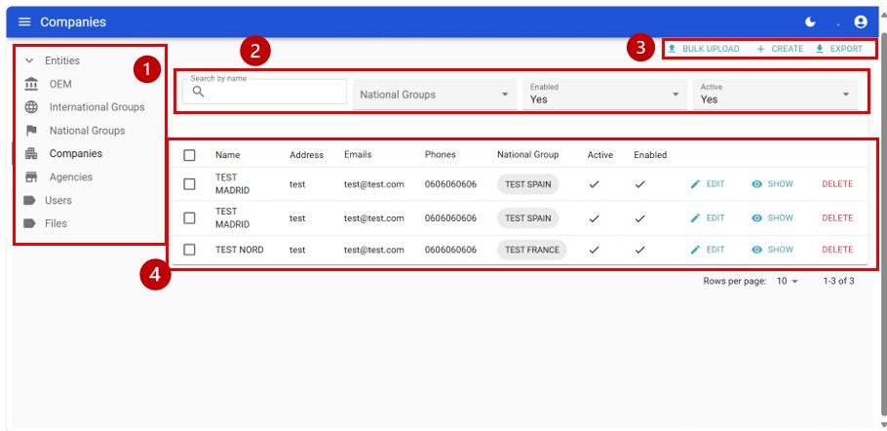Open the user account profile icon
Image resolution: width=887 pixels, height=431 pixels.
pos(861,22)
